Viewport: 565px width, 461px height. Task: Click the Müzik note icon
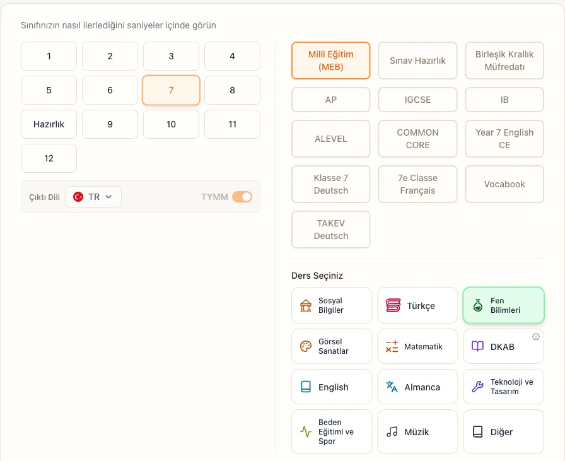(392, 431)
